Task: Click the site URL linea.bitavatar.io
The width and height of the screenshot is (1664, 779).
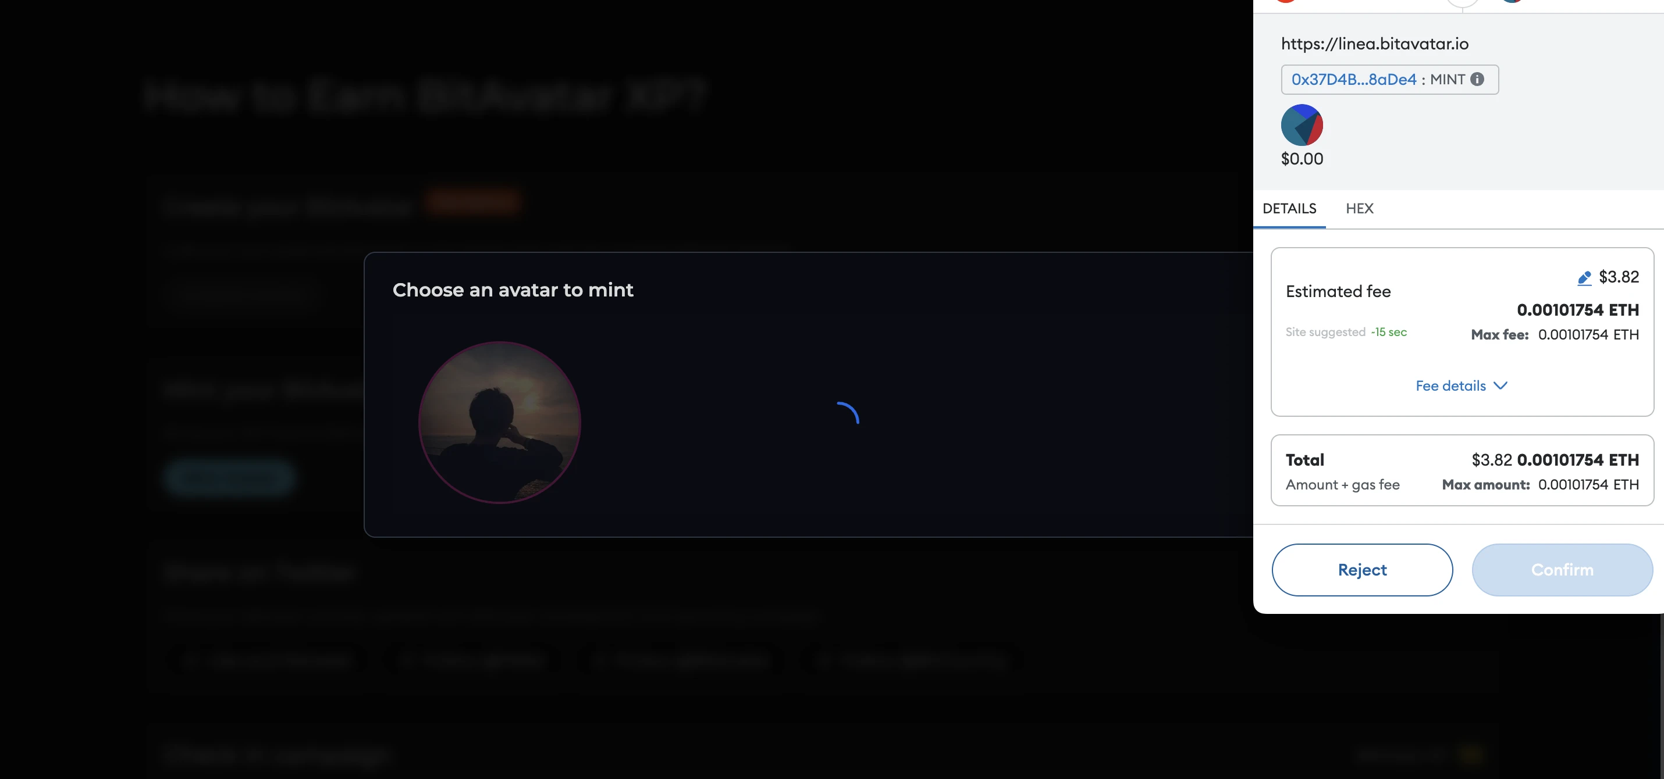Action: coord(1375,44)
